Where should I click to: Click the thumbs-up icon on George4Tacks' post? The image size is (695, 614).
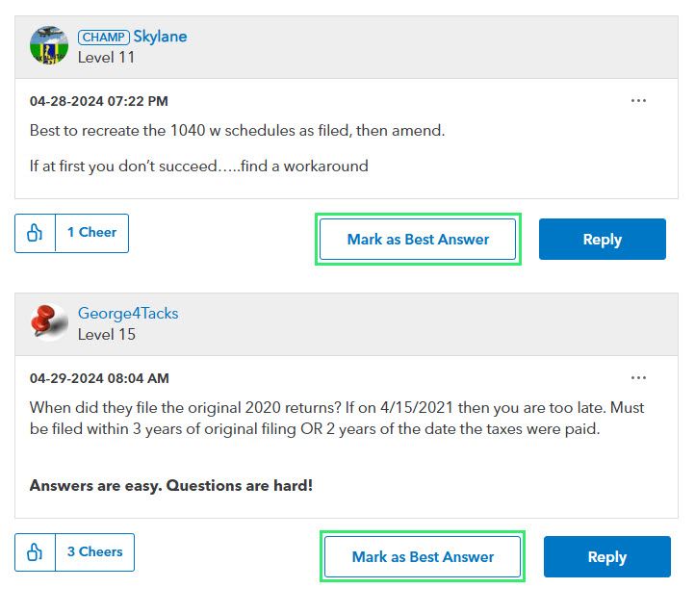point(36,552)
